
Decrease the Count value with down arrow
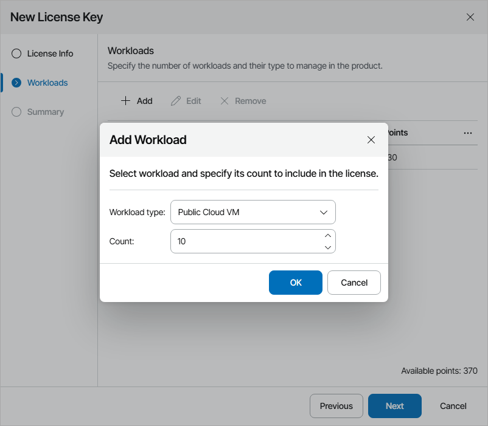pos(328,247)
